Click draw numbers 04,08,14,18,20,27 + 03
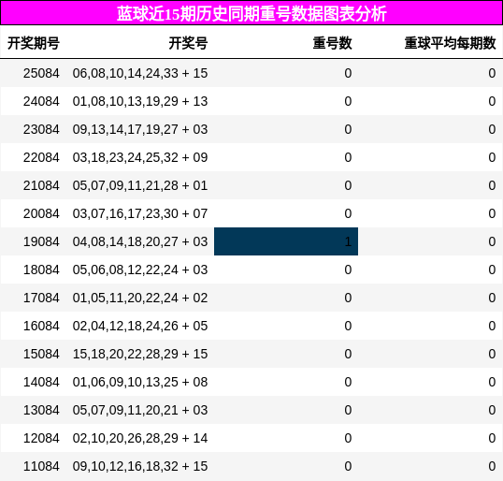Image resolution: width=503 pixels, height=481 pixels. (140, 241)
